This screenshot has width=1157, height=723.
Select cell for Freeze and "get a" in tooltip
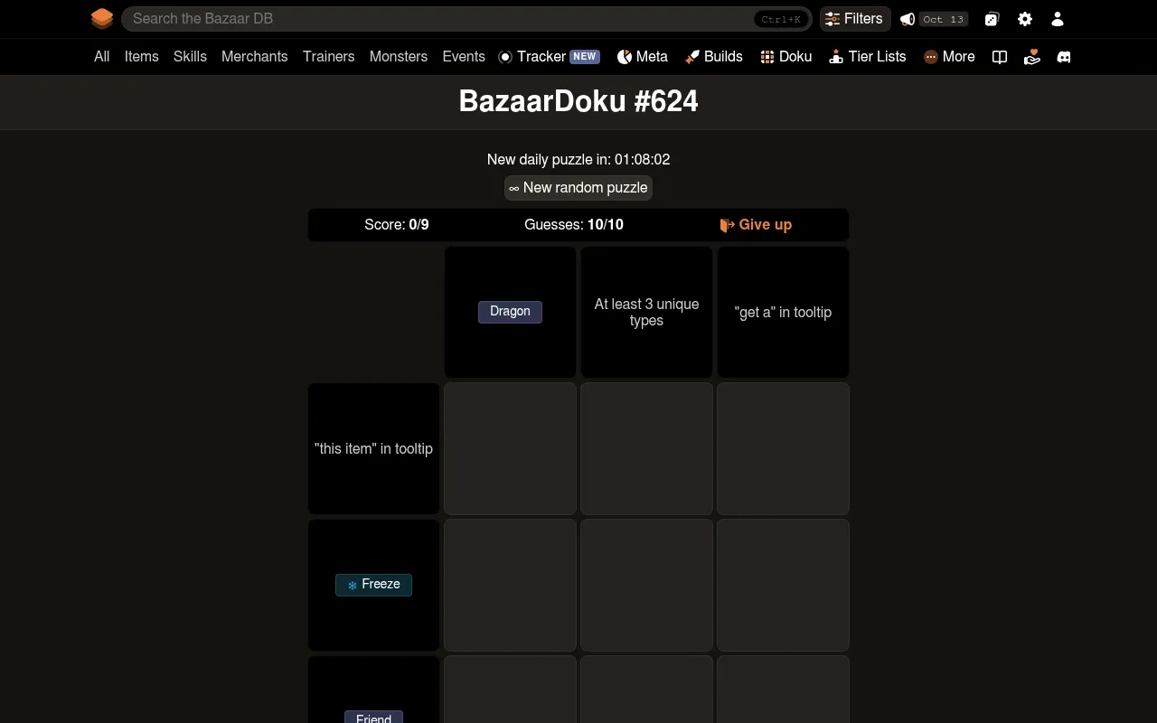coord(783,585)
